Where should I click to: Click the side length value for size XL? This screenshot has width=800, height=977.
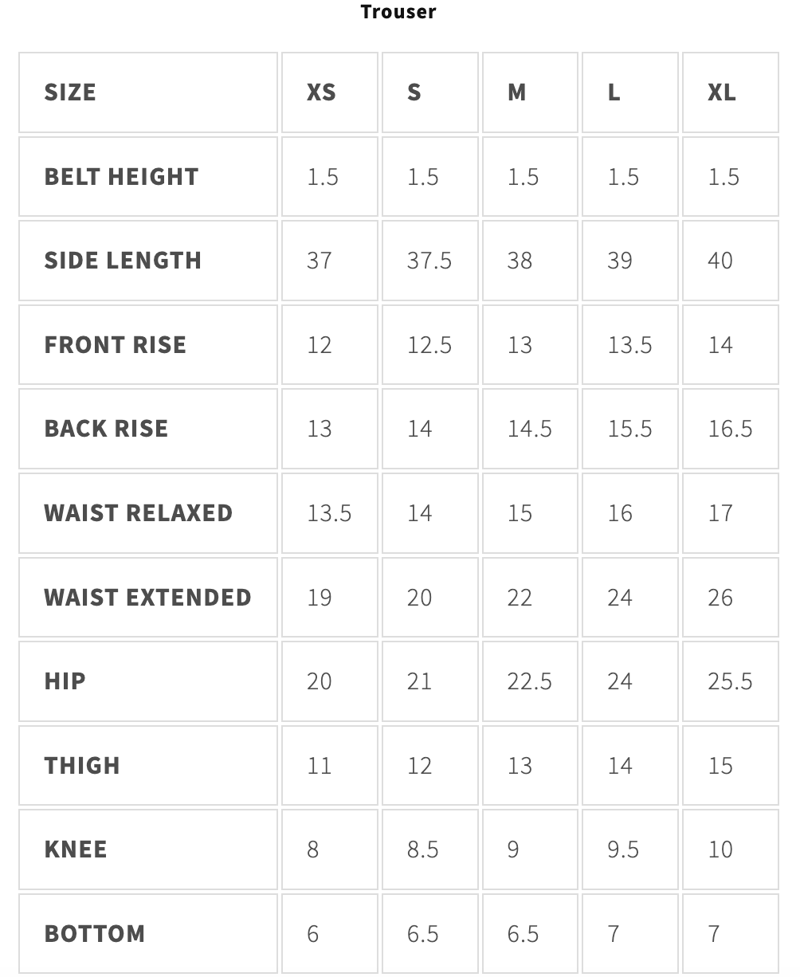click(720, 261)
